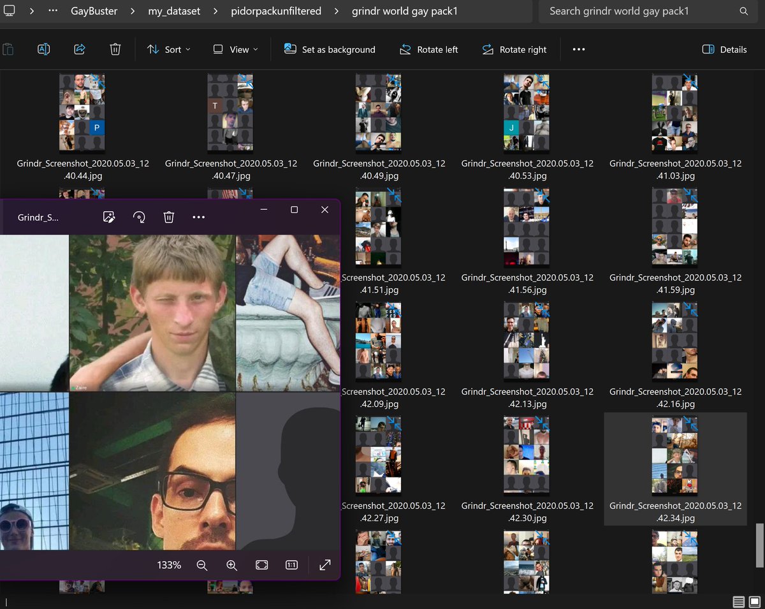Screen dimensions: 765x609
Task: Maximize the Photos window
Action: point(294,210)
